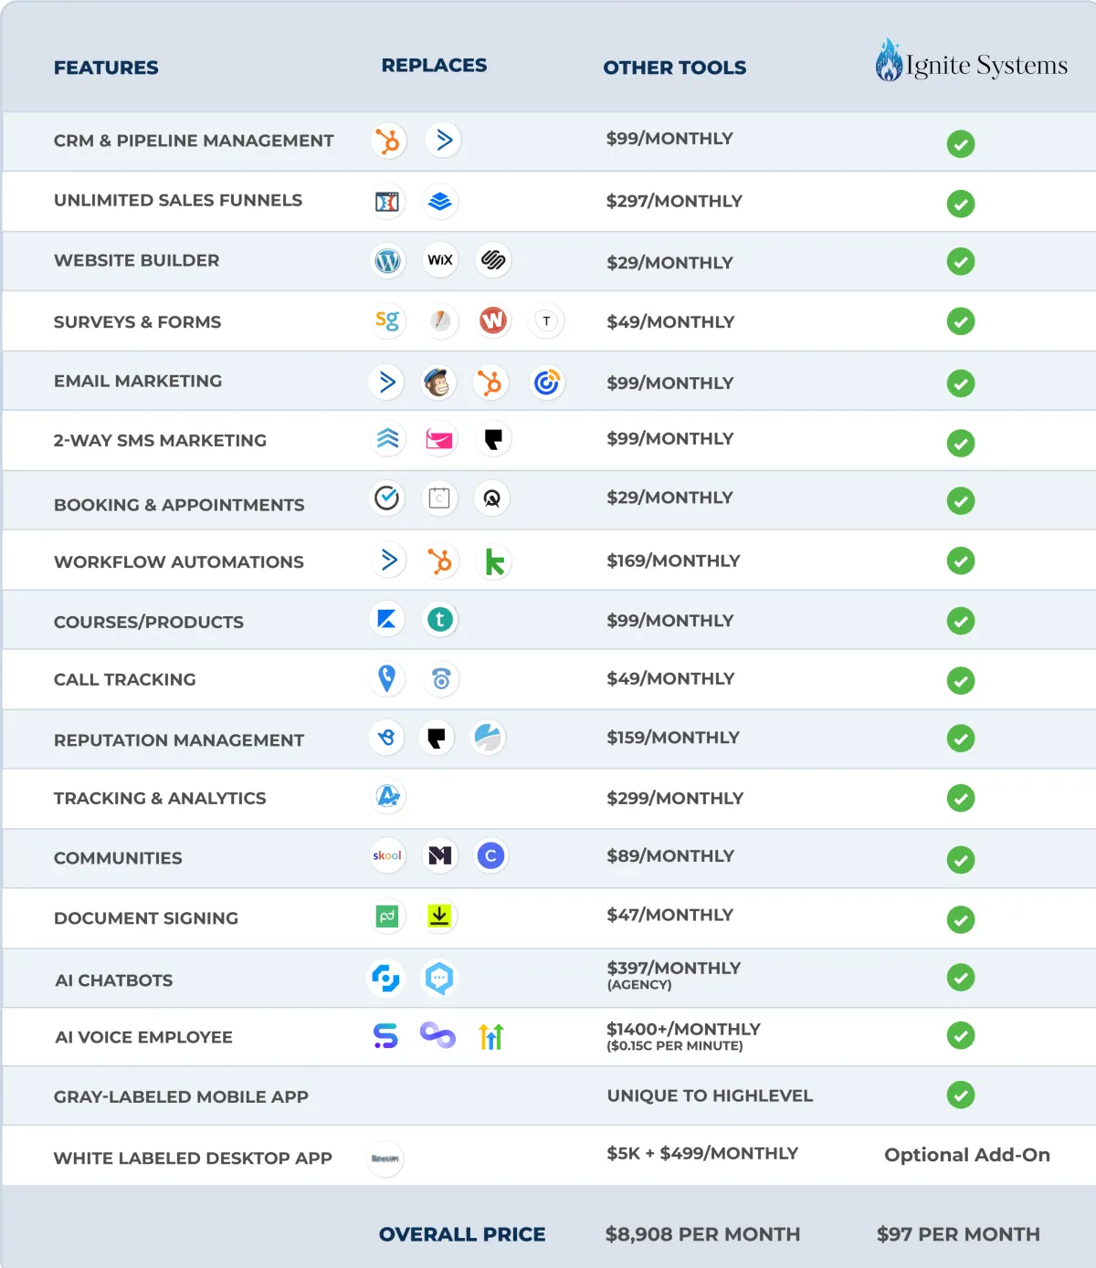The image size is (1096, 1268).
Task: Click the blue map pin icon in Call Tracking row
Action: pyautogui.click(x=387, y=678)
